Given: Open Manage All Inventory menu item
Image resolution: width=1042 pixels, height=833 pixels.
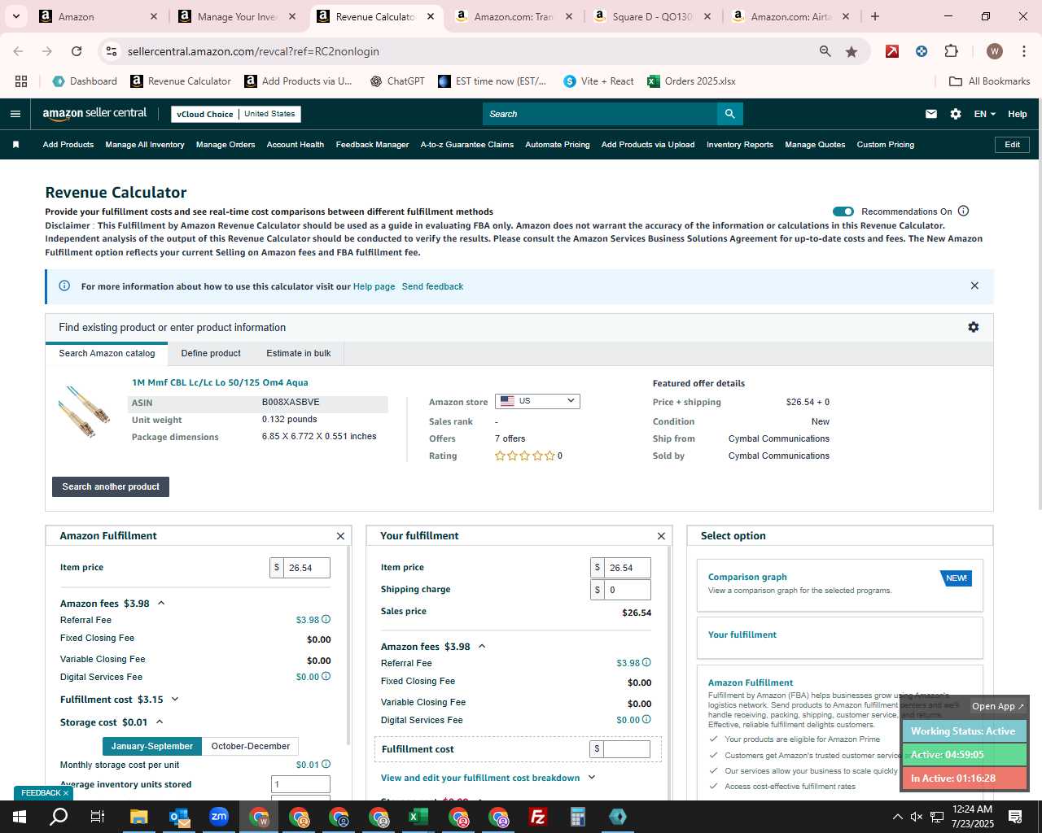Looking at the screenshot, I should [x=145, y=145].
